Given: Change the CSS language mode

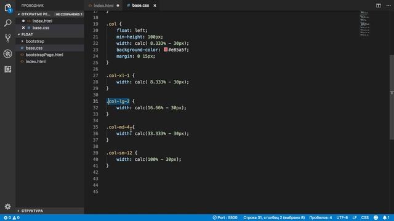Looking at the screenshot, I should (x=365, y=218).
